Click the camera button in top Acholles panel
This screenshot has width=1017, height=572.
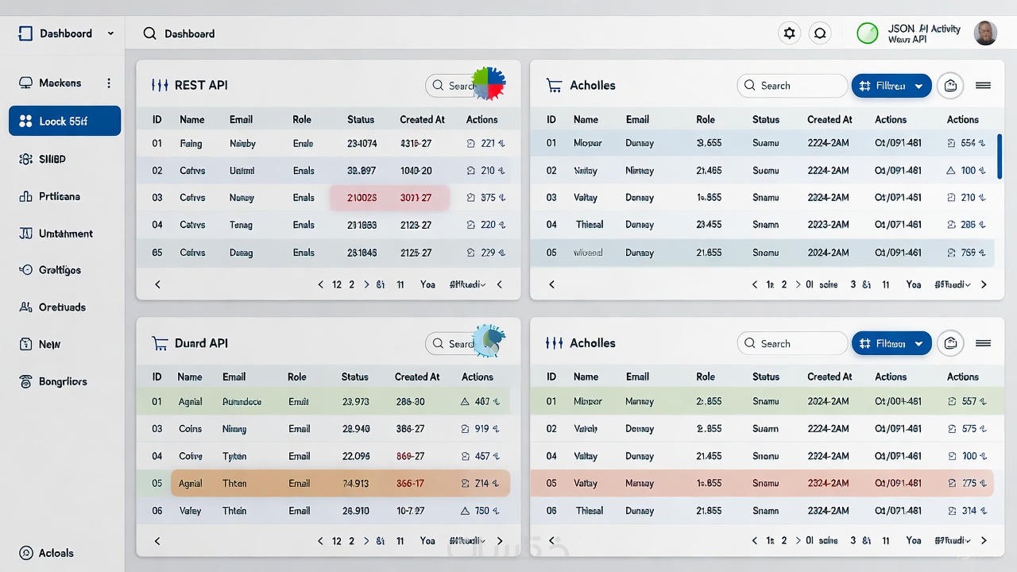pyautogui.click(x=950, y=85)
